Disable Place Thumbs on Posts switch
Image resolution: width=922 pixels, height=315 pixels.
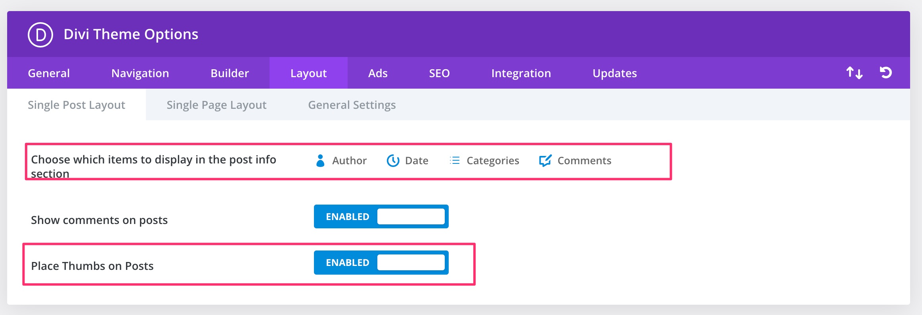(381, 262)
